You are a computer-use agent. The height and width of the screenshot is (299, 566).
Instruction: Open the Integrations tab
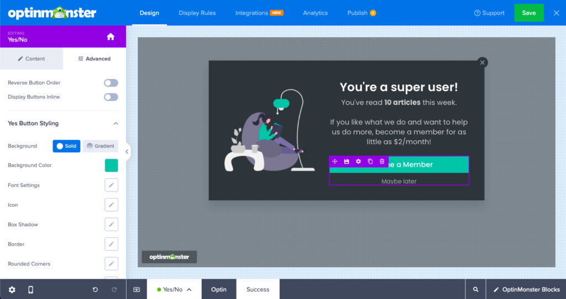coord(259,13)
